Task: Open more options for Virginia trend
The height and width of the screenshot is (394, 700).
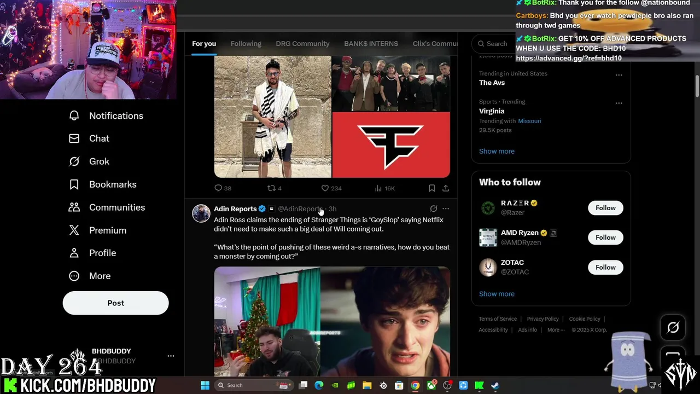Action: click(x=619, y=103)
